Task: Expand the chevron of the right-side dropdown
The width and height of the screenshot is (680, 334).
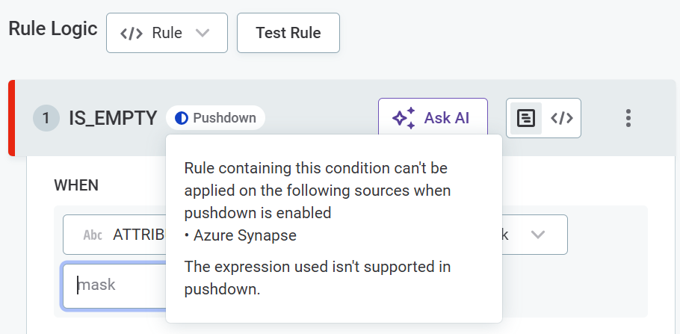Action: point(537,235)
